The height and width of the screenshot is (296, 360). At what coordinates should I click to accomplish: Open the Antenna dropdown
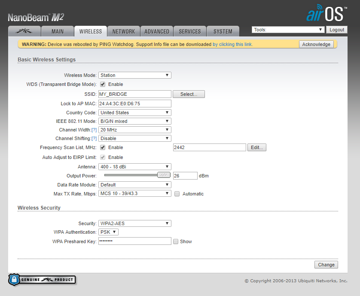pos(135,167)
